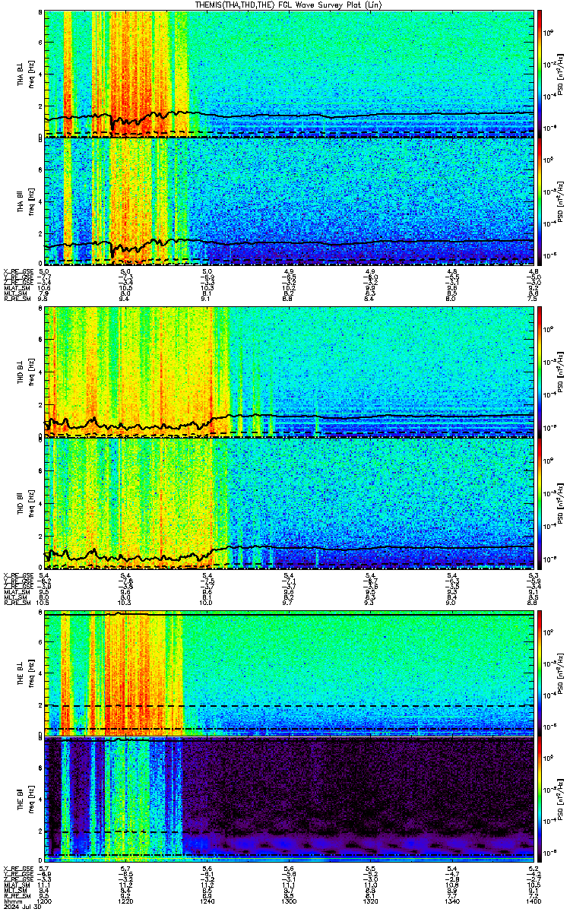The height and width of the screenshot is (912, 570).
Task: Click the color bar beside THE B-parallel panel
Action: [x=540, y=800]
